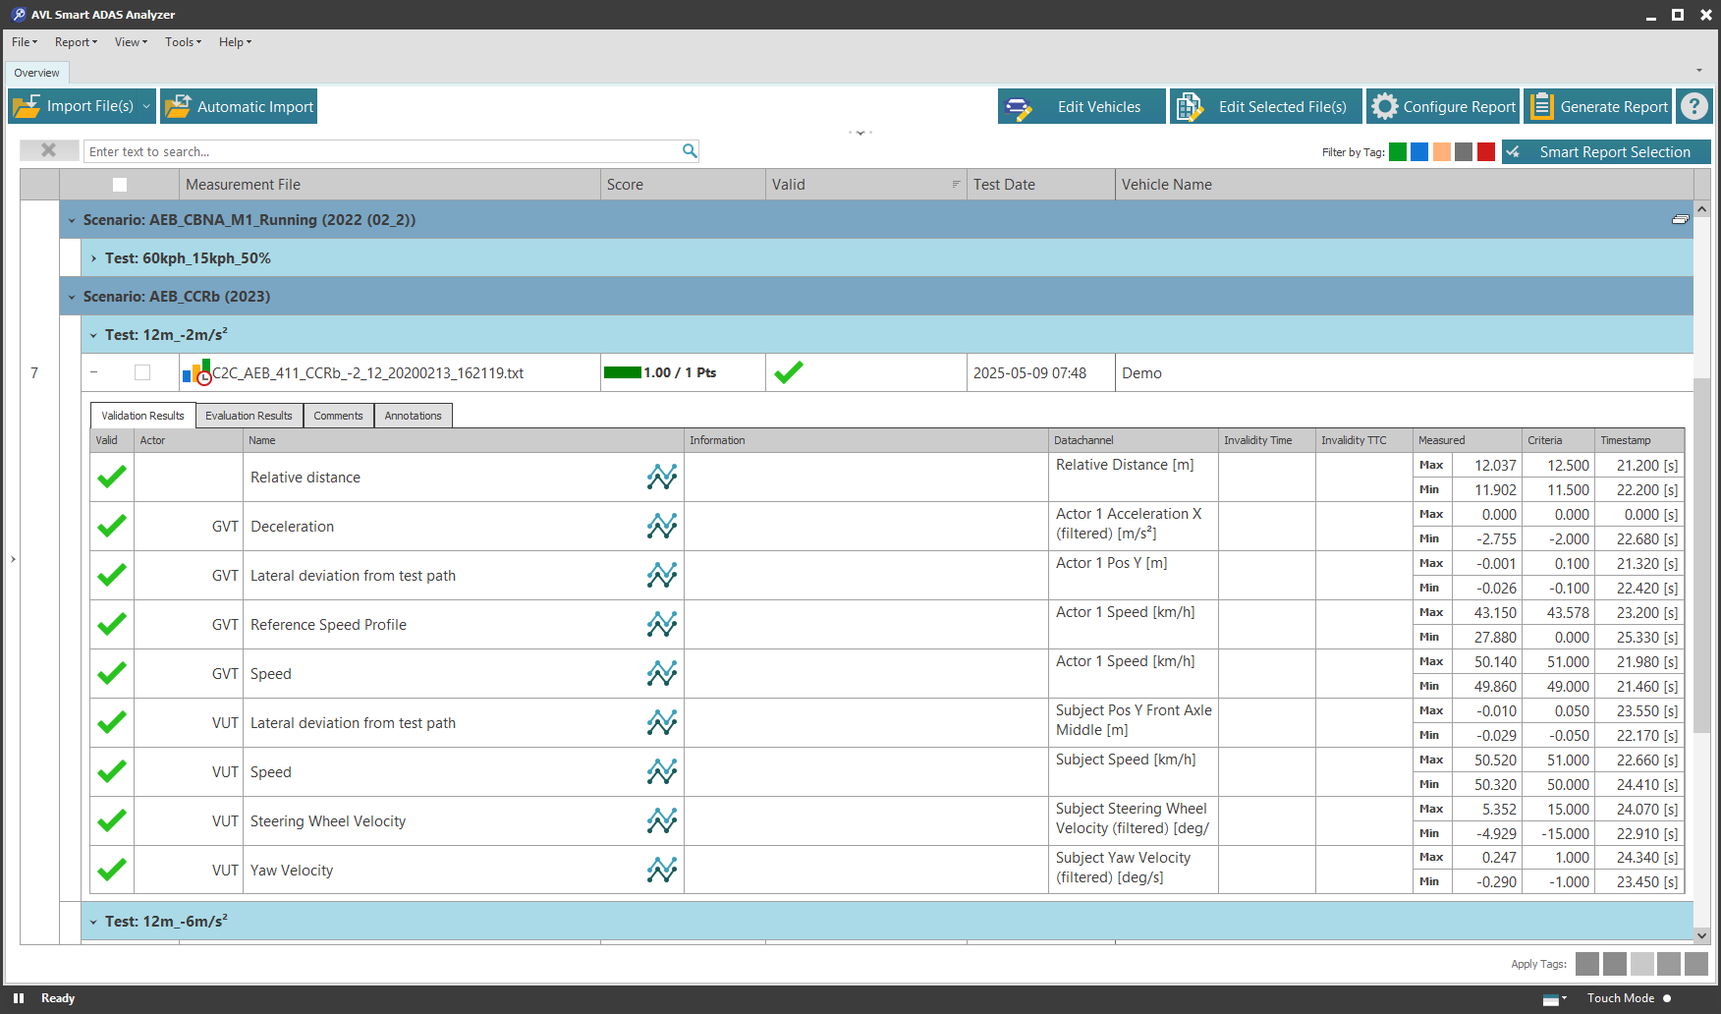Viewport: 1721px width, 1014px height.
Task: Click collapse-all icon in AEB_CBNA scenario header
Action: (x=1680, y=219)
